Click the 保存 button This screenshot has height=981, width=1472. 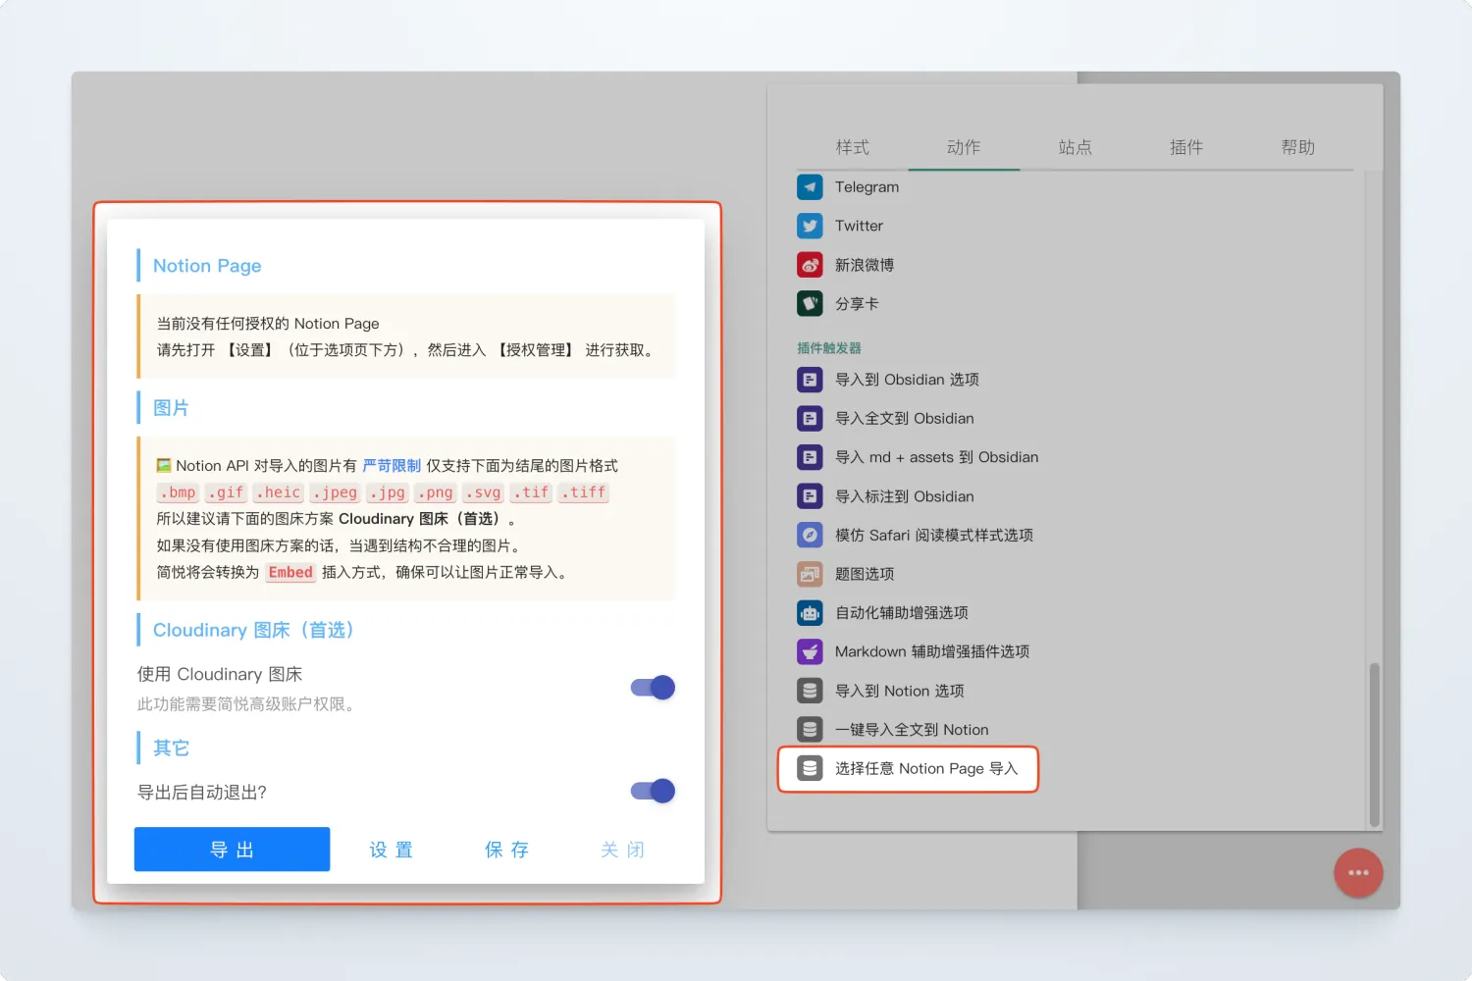506,850
